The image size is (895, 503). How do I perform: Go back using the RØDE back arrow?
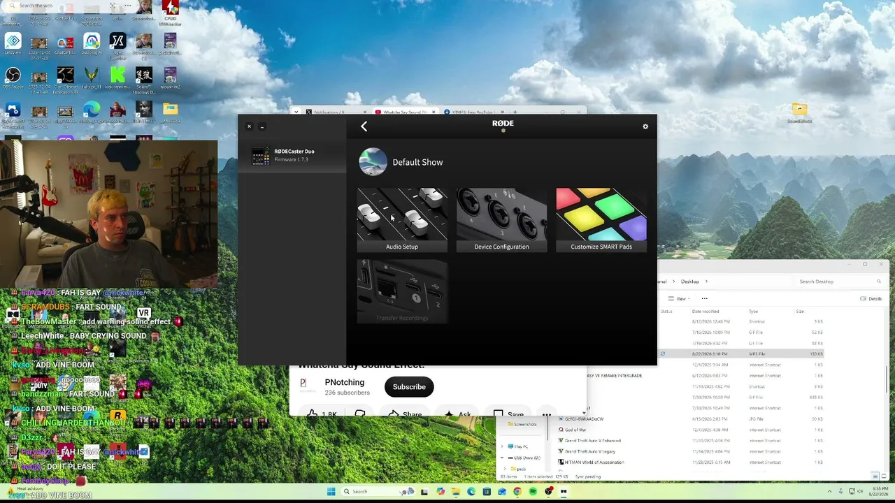pyautogui.click(x=364, y=126)
